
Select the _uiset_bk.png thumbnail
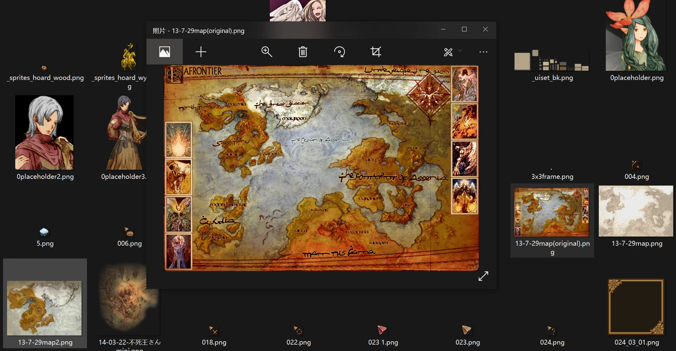coord(552,60)
